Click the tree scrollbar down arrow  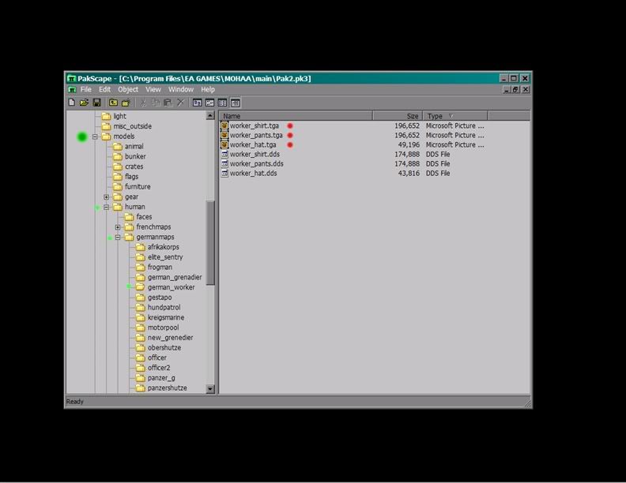click(210, 388)
